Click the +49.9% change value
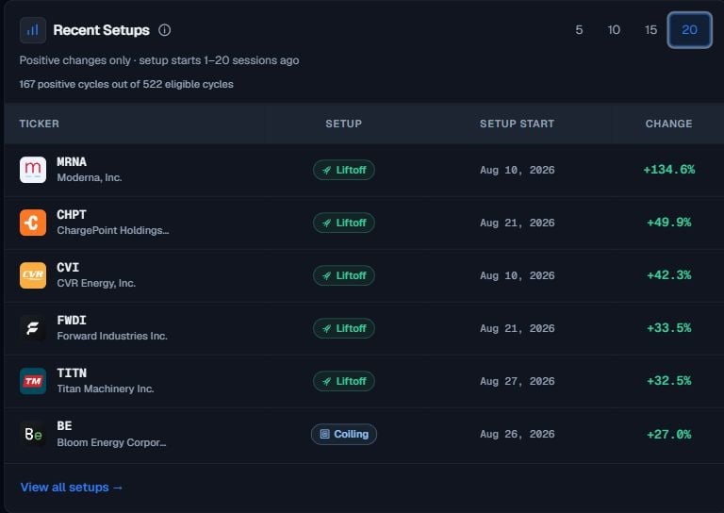Viewport: 724px width, 513px height. tap(669, 223)
